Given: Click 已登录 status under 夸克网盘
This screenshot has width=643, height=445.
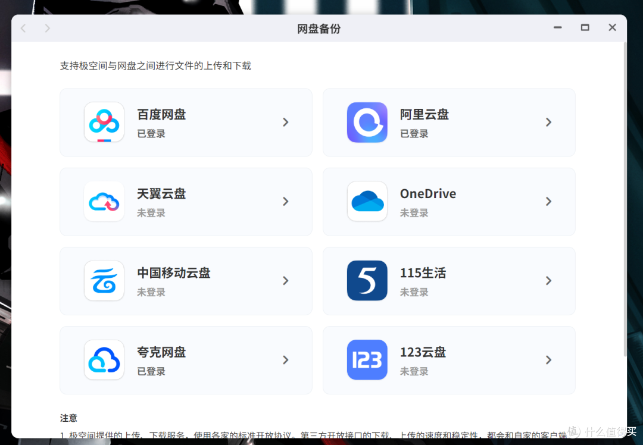Looking at the screenshot, I should [x=151, y=371].
